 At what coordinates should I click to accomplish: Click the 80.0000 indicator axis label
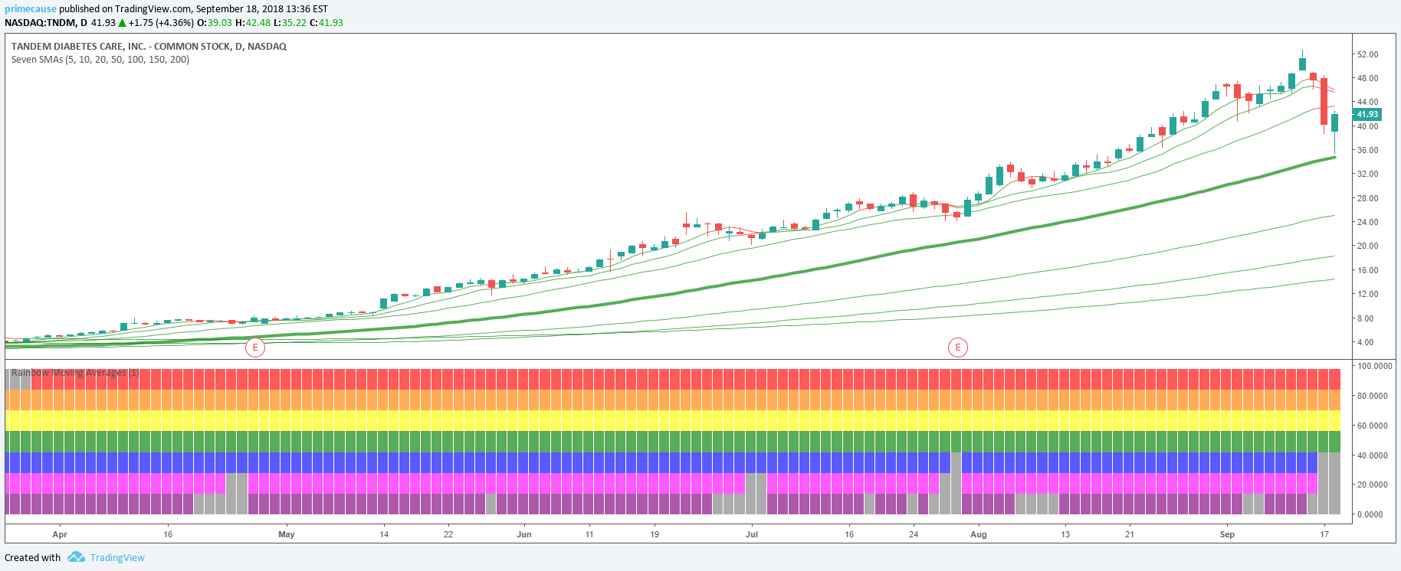pos(1373,396)
